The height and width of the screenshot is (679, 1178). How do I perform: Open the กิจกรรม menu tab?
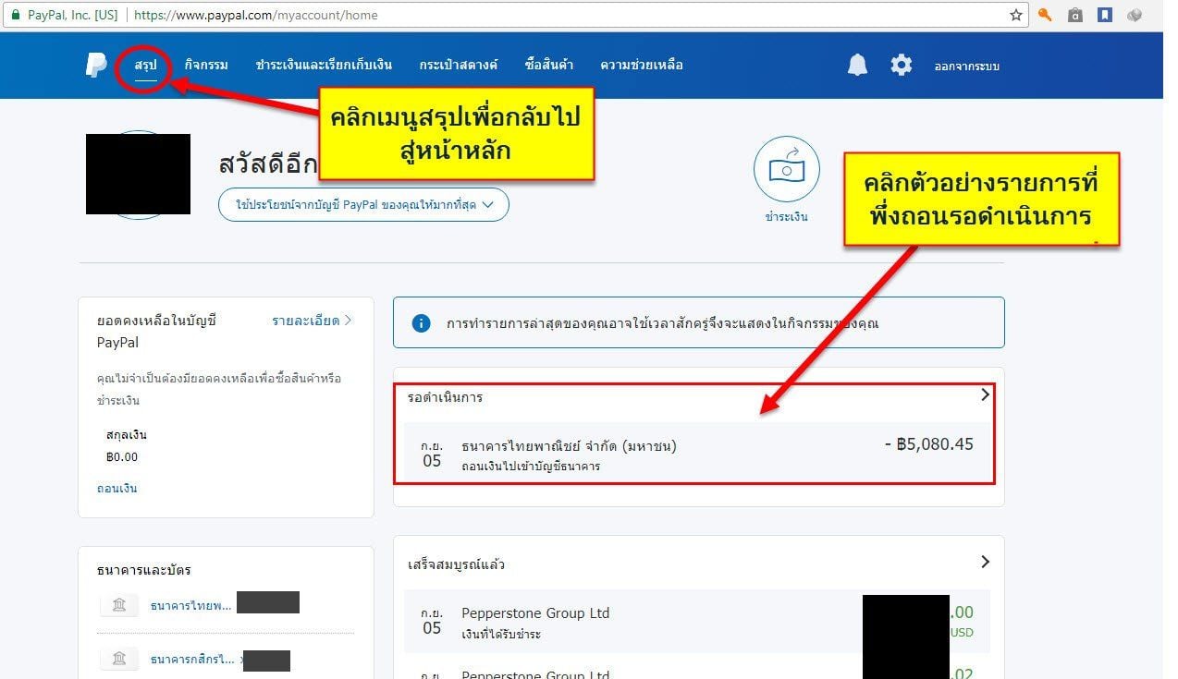tap(205, 65)
